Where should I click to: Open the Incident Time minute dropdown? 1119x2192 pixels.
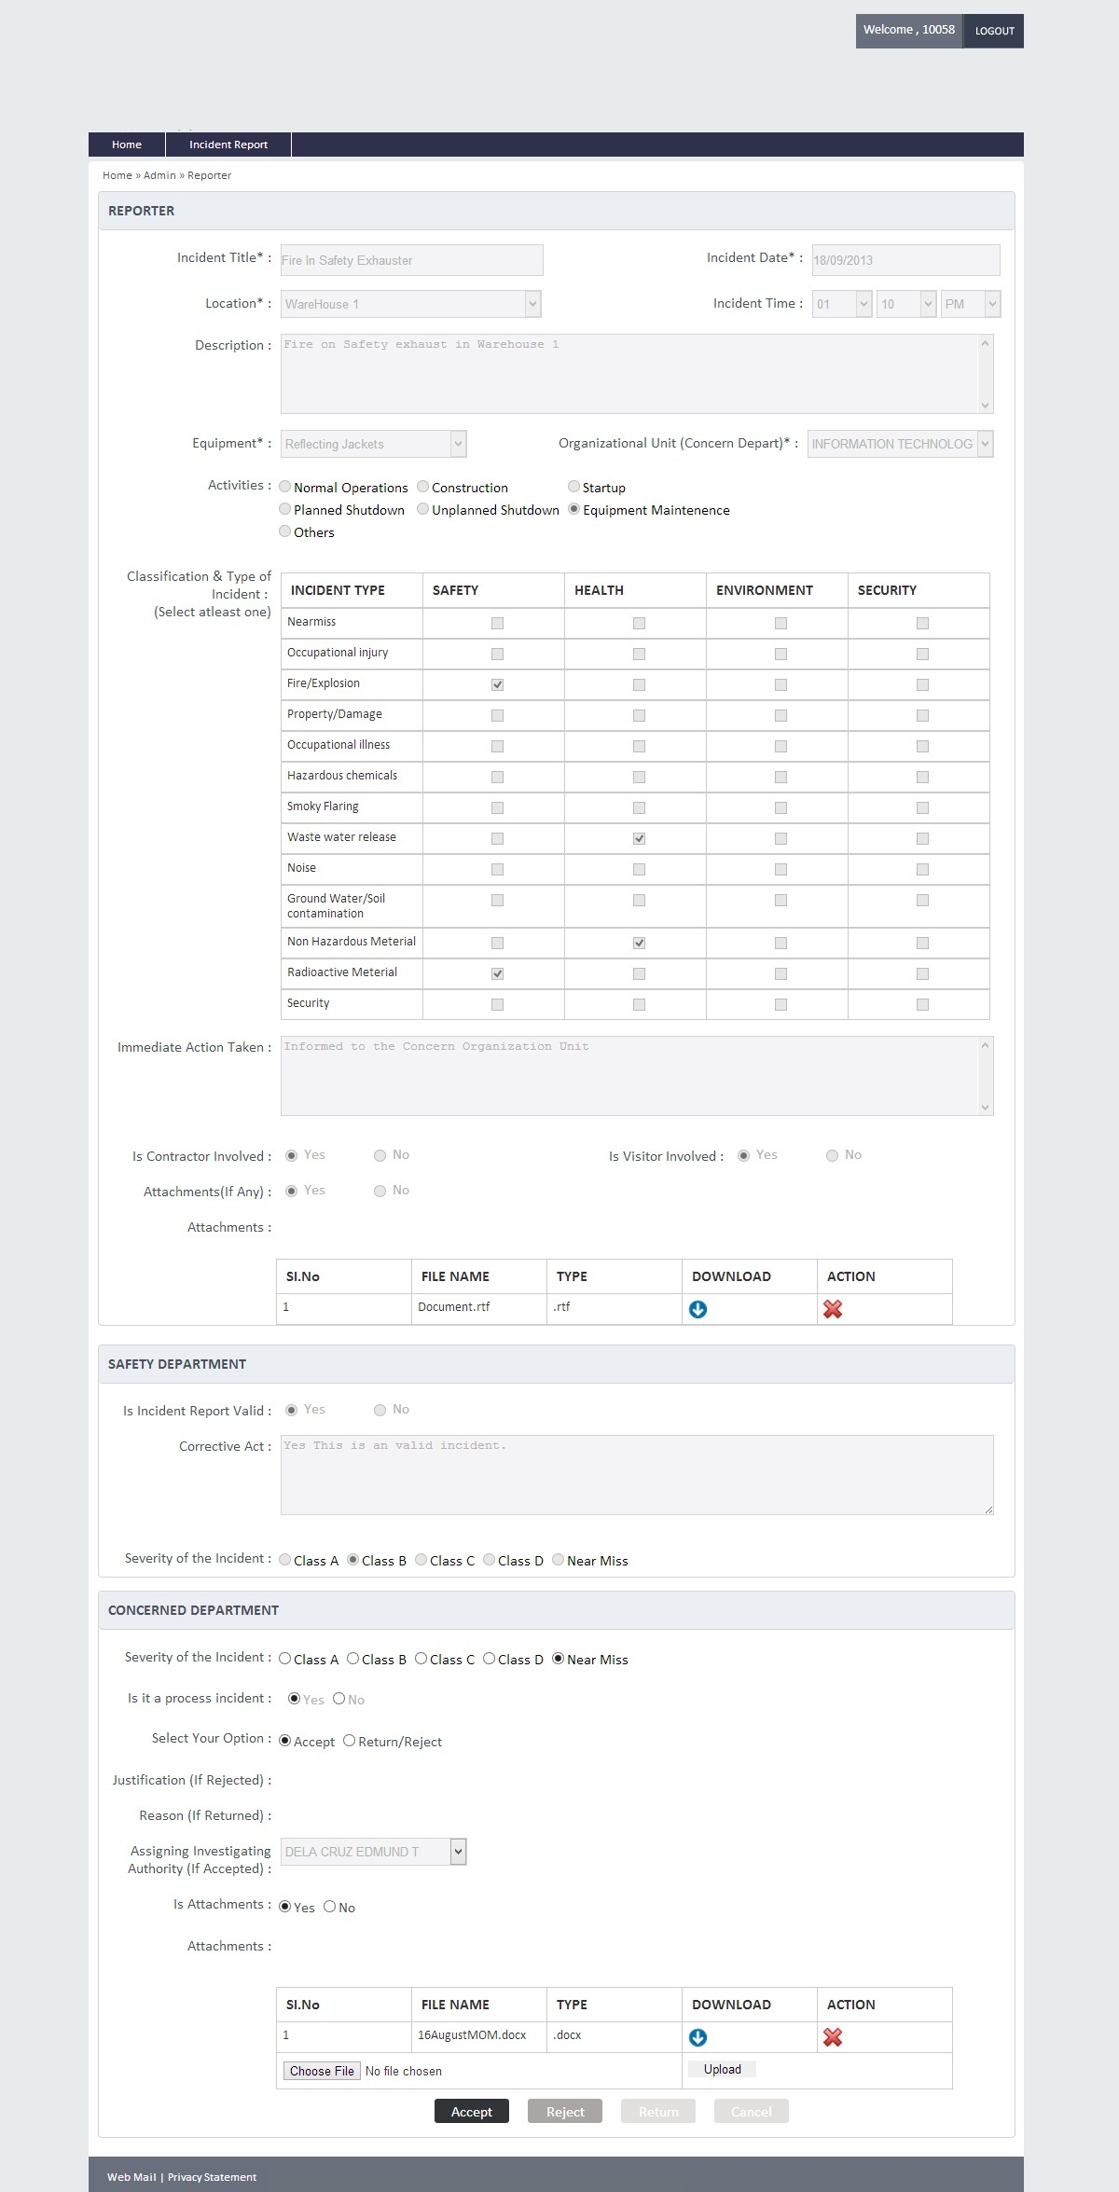click(906, 304)
